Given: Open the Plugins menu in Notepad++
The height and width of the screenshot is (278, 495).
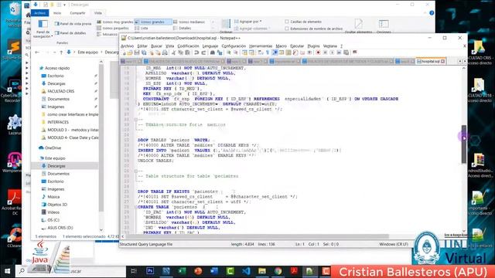Looking at the screenshot, I should click(313, 46).
